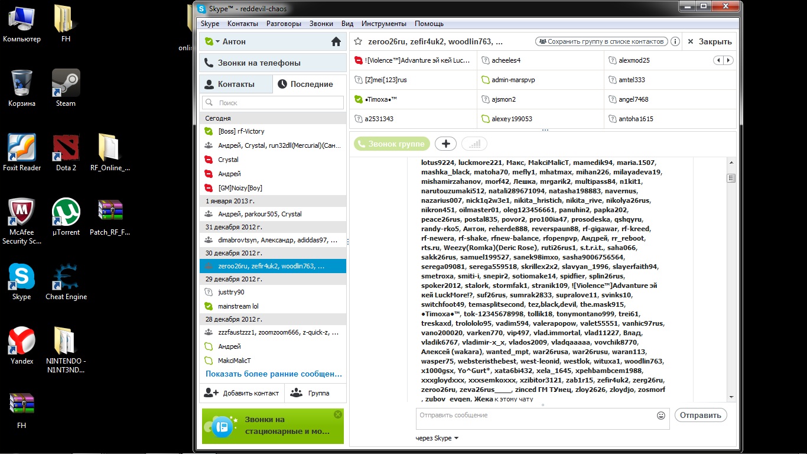Select the Skype desktop shortcut
Viewport: 807px width, 454px height.
click(x=22, y=282)
